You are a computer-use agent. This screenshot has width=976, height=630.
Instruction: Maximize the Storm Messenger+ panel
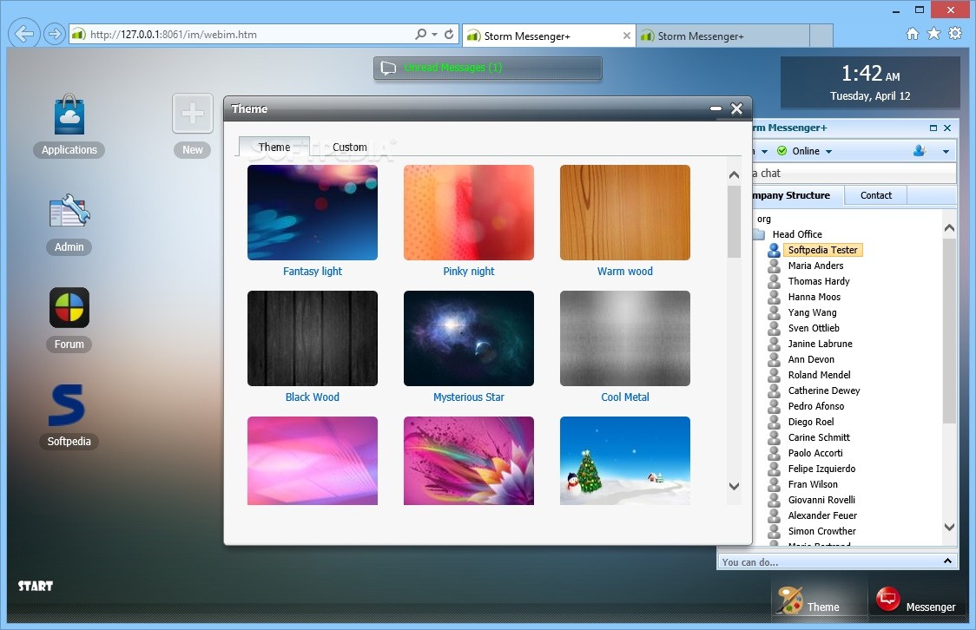[x=933, y=128]
